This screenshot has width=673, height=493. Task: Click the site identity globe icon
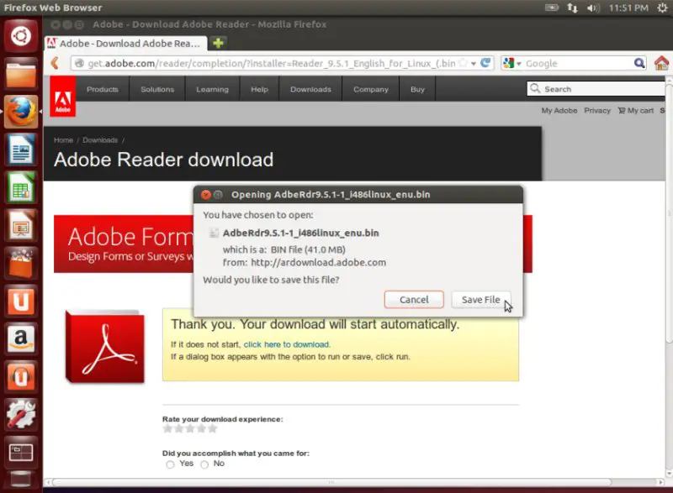[x=79, y=63]
